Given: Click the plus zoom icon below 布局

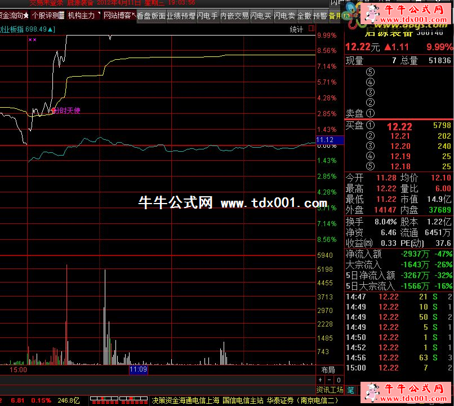Looking at the screenshot, I should tap(322, 379).
